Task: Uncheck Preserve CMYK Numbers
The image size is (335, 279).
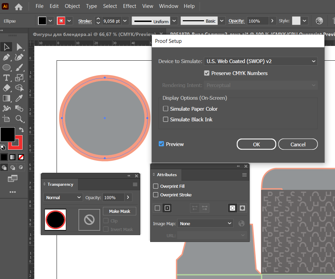Action: point(207,73)
